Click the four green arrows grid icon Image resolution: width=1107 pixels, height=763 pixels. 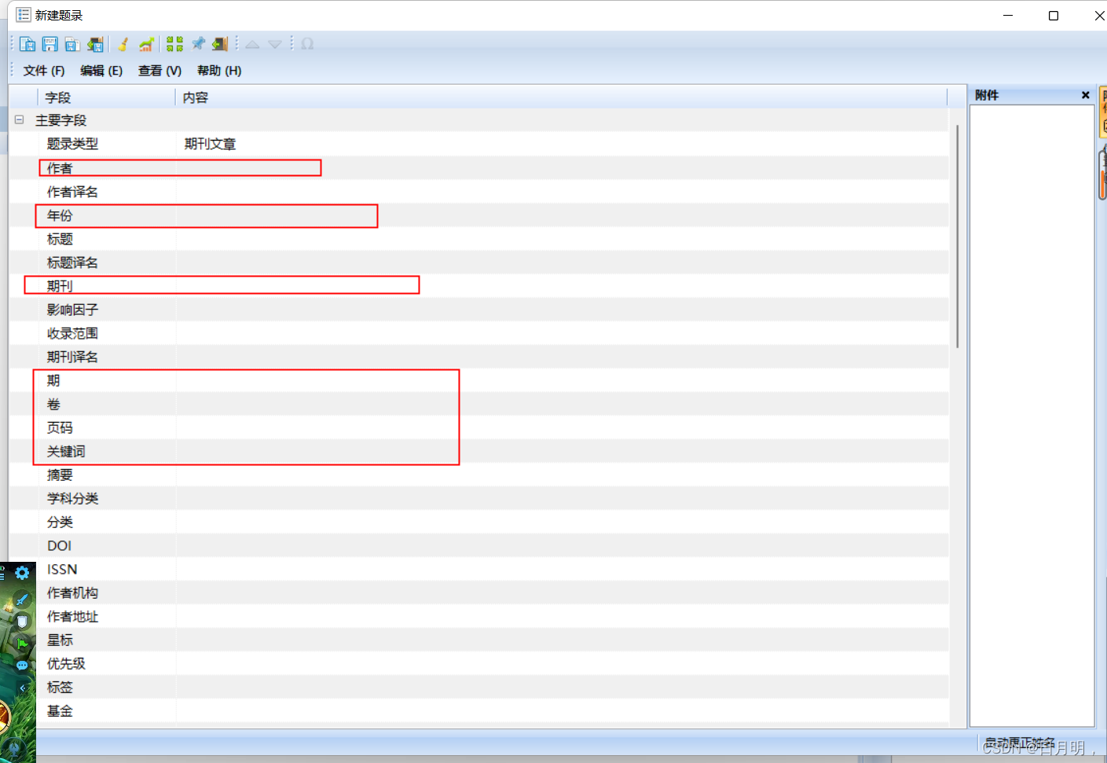click(x=175, y=44)
